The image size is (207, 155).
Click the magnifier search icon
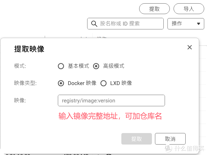point(94,23)
